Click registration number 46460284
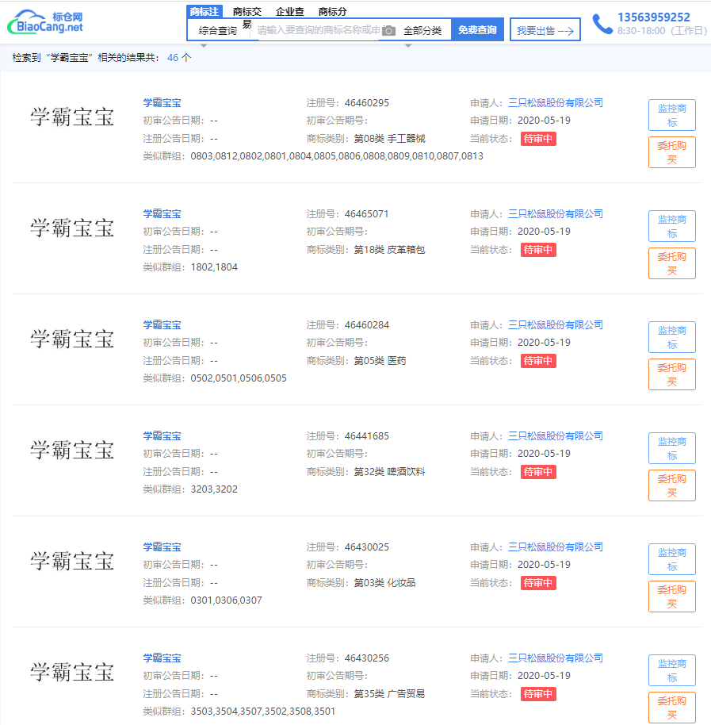Screen dimensions: 711x725 tap(367, 324)
